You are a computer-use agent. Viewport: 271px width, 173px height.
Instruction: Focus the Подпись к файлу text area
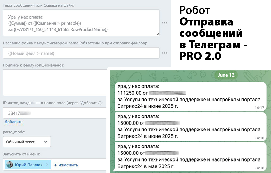(55, 83)
